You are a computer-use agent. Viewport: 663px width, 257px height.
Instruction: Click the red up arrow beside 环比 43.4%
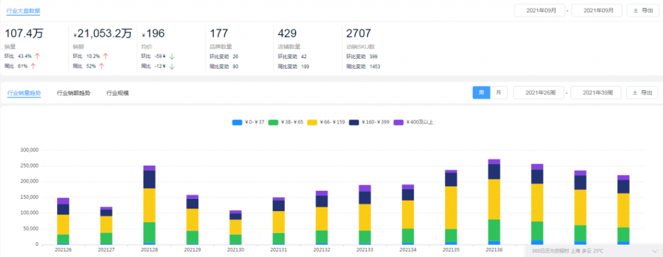tap(37, 56)
